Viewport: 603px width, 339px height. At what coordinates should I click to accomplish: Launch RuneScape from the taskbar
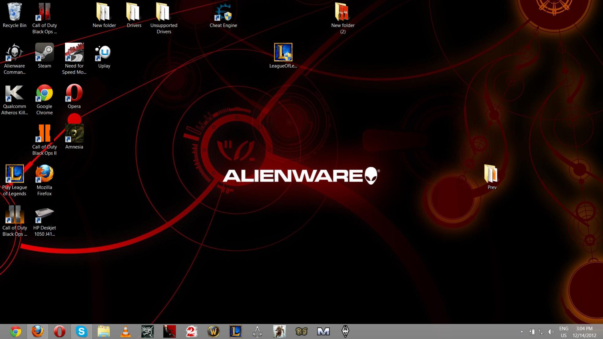pyautogui.click(x=302, y=331)
